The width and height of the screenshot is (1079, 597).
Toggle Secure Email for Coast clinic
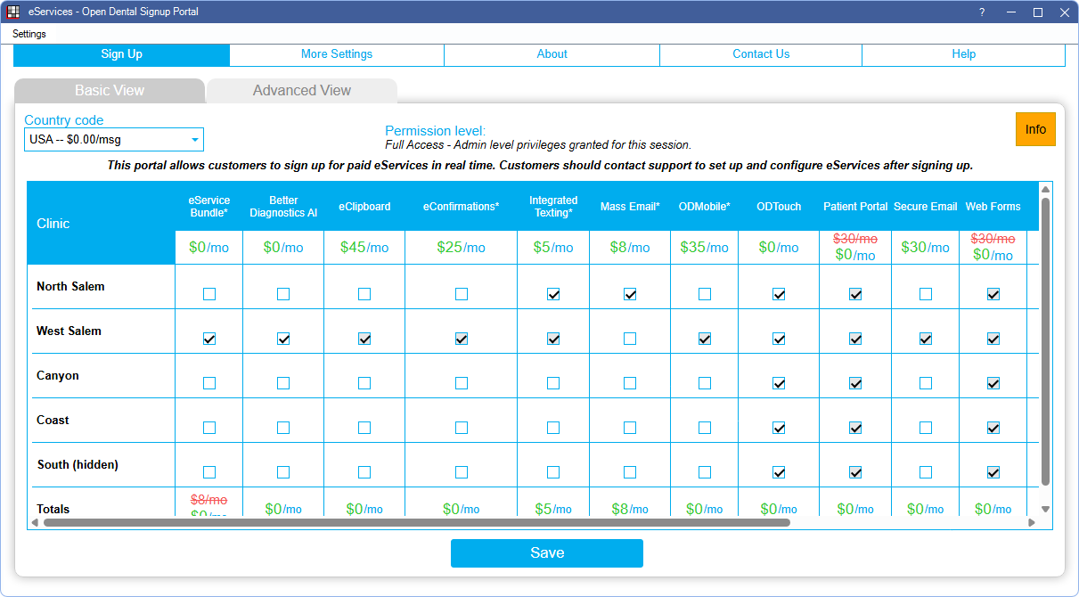(x=926, y=428)
